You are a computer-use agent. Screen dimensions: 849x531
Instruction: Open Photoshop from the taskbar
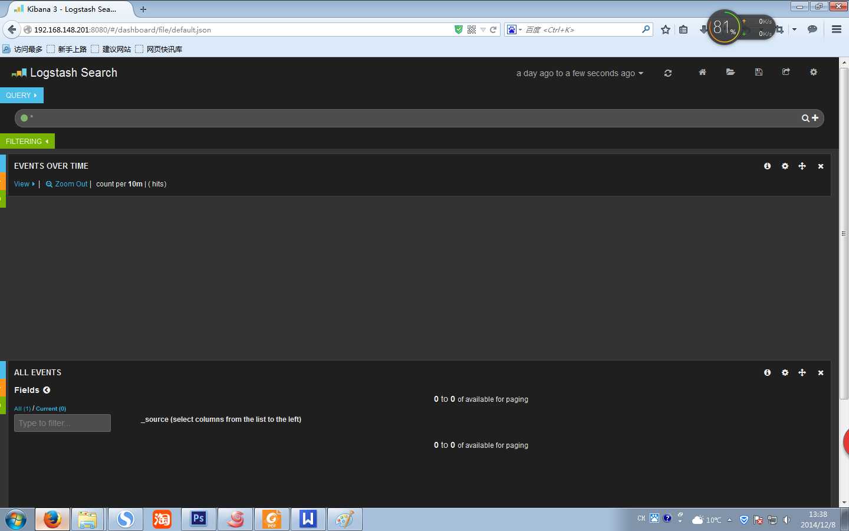click(x=199, y=520)
